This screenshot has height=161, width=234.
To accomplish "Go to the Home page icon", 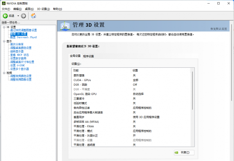I will tap(33, 16).
